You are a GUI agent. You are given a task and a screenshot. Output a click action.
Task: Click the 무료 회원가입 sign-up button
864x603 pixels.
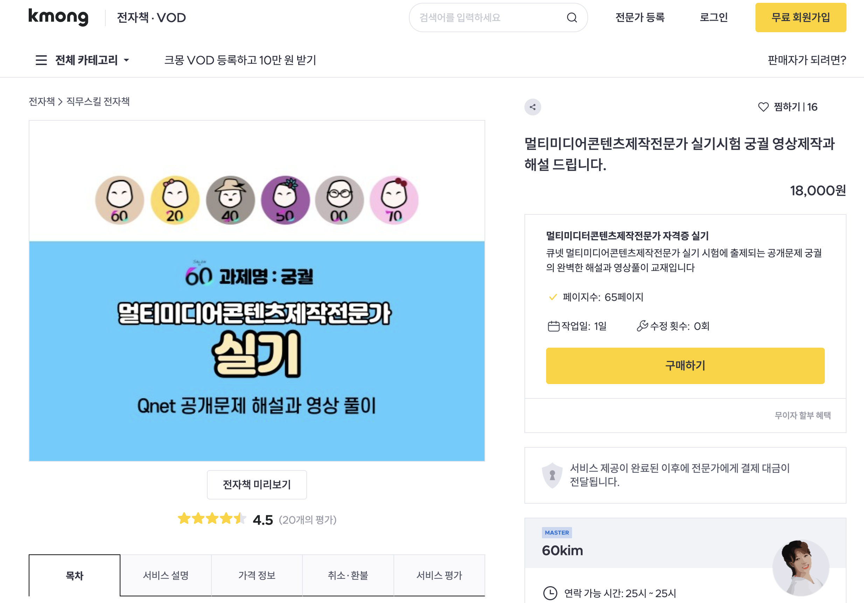tap(800, 17)
